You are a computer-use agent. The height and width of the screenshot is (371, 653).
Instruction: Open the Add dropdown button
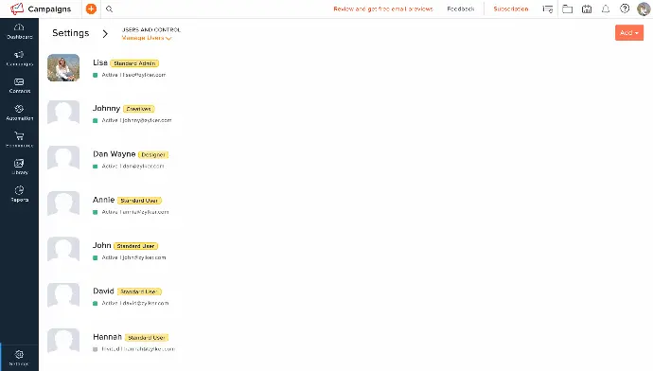629,33
